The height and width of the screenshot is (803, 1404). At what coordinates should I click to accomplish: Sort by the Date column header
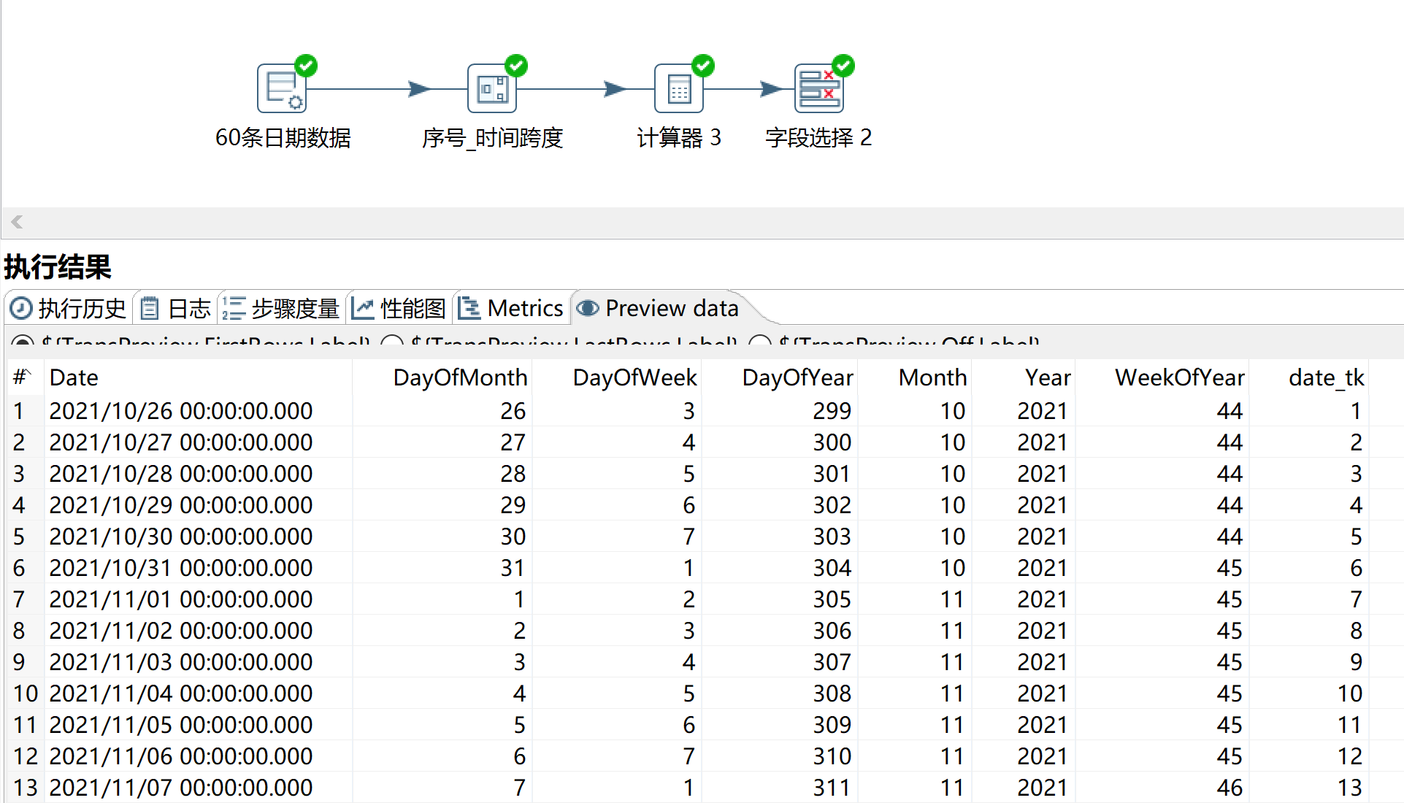click(x=74, y=377)
